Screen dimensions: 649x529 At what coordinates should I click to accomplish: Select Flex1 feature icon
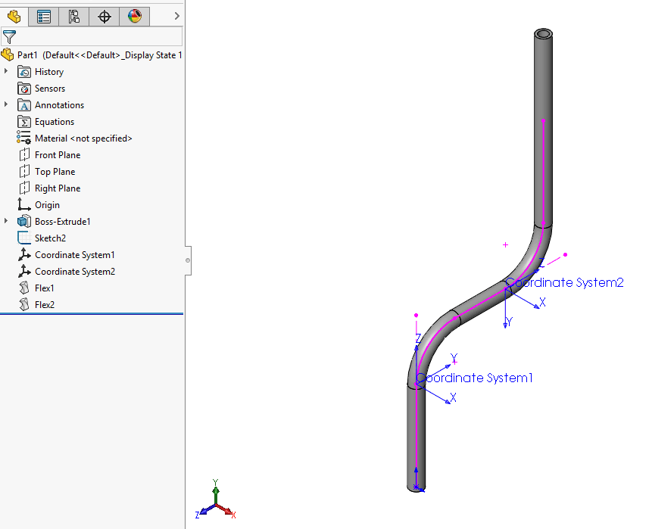click(x=24, y=288)
